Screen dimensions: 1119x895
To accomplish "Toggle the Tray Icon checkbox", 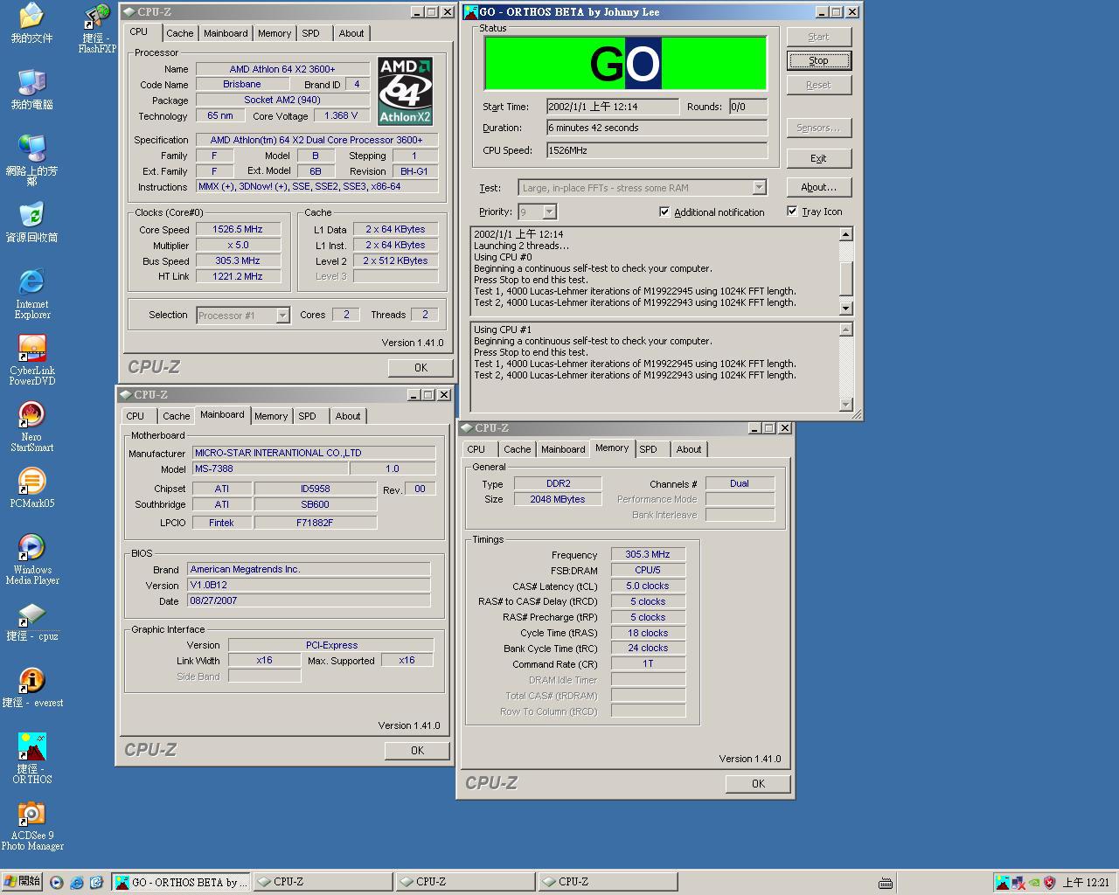I will click(792, 212).
